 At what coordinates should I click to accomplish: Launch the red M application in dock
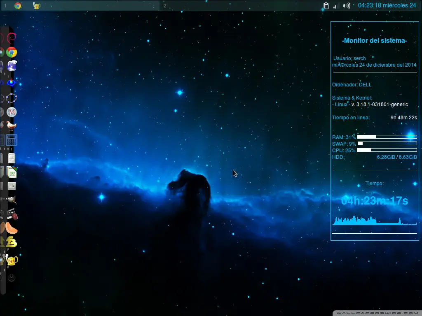click(x=12, y=112)
